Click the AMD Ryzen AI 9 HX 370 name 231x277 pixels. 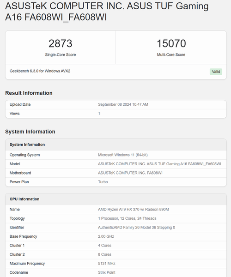tap(134, 209)
